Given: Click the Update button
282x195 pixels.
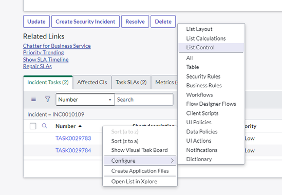Looking at the screenshot, I should (36, 22).
